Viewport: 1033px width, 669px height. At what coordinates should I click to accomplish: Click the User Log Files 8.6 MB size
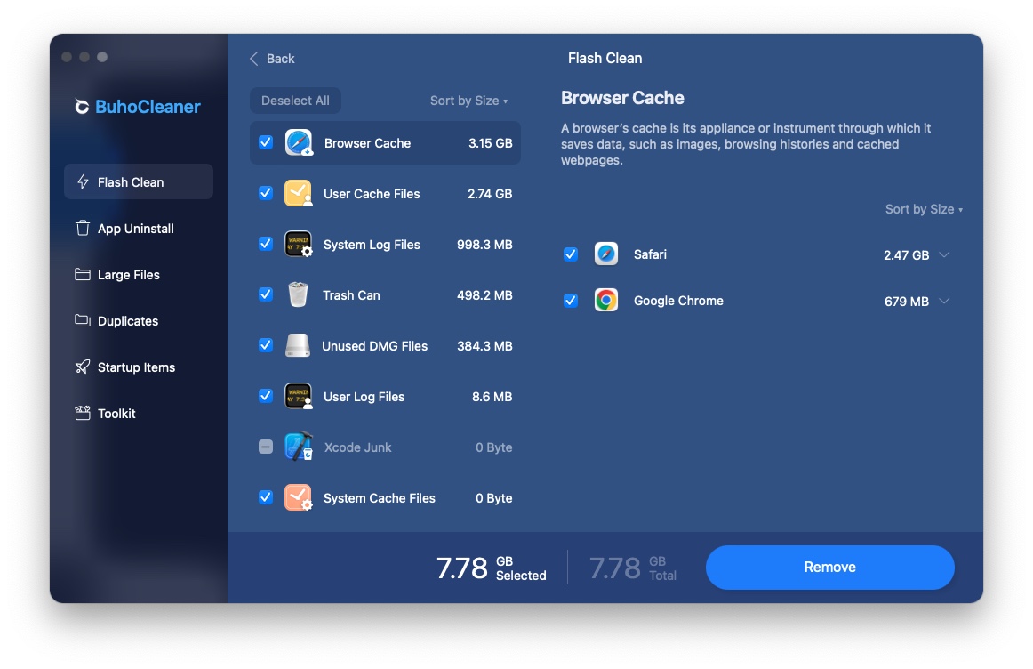click(492, 397)
